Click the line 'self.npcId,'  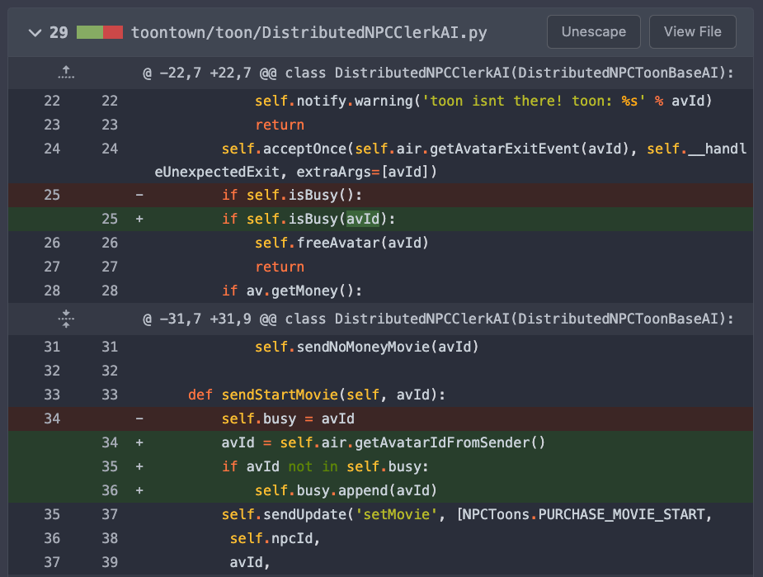275,538
